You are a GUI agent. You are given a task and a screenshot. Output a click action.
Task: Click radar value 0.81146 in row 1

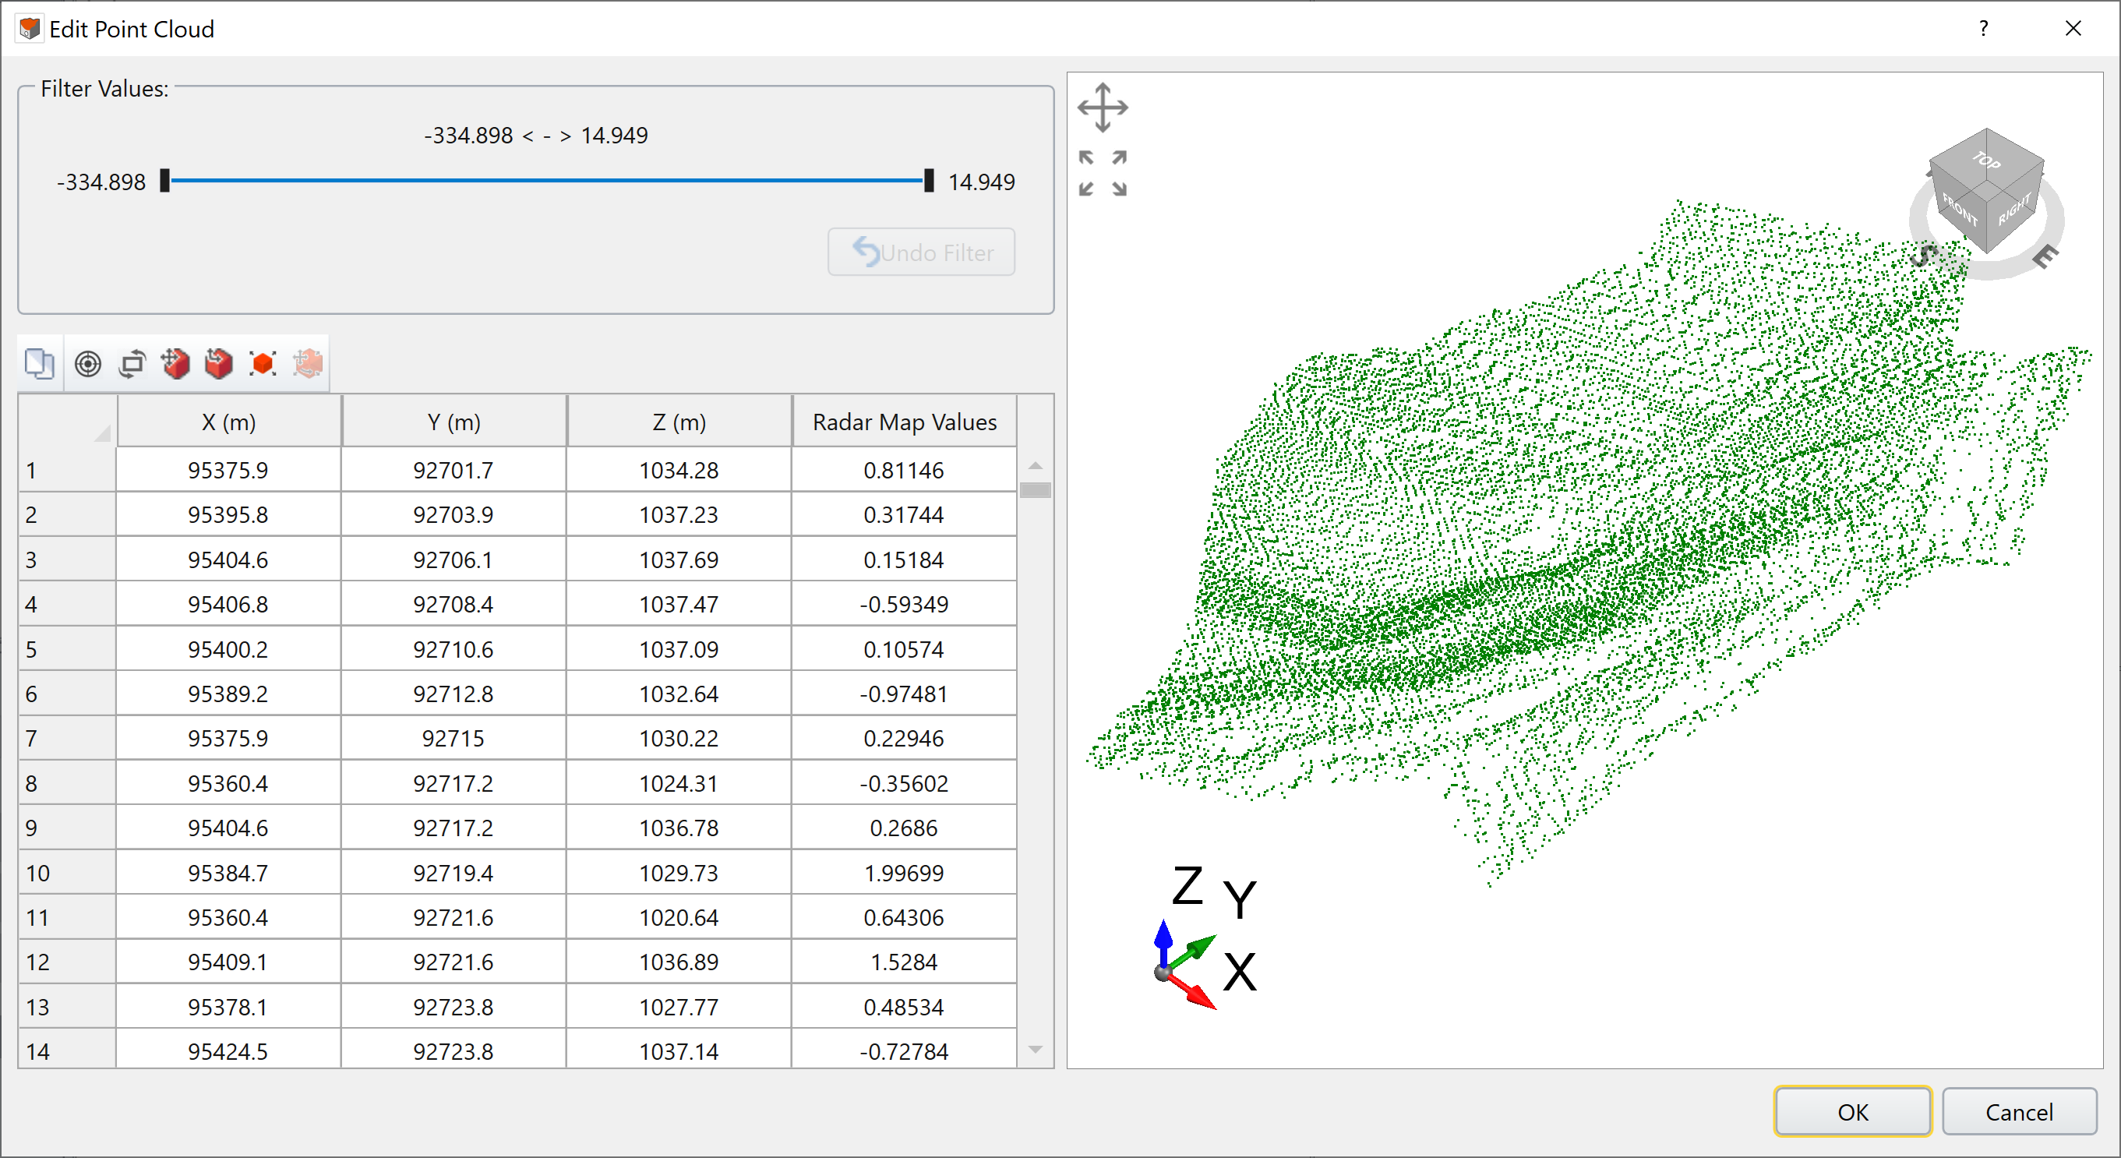pos(904,470)
